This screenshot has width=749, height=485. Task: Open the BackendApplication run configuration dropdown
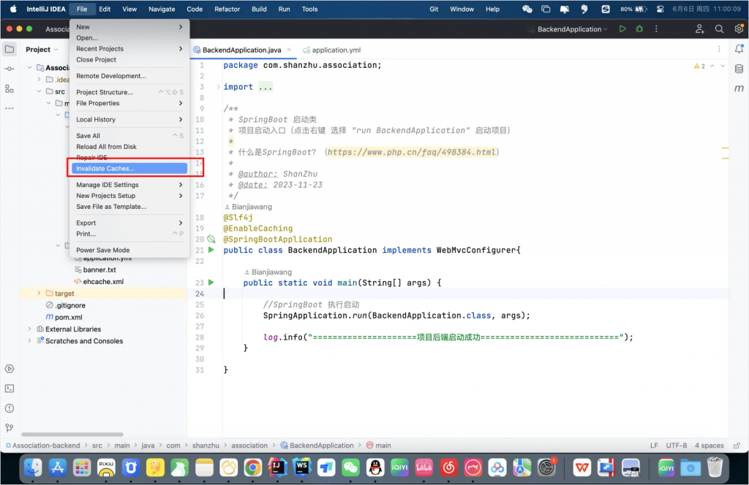click(572, 29)
